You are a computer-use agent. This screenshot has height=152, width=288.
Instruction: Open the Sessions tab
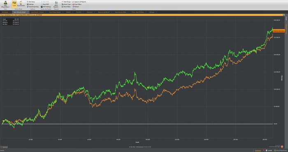click(90, 12)
